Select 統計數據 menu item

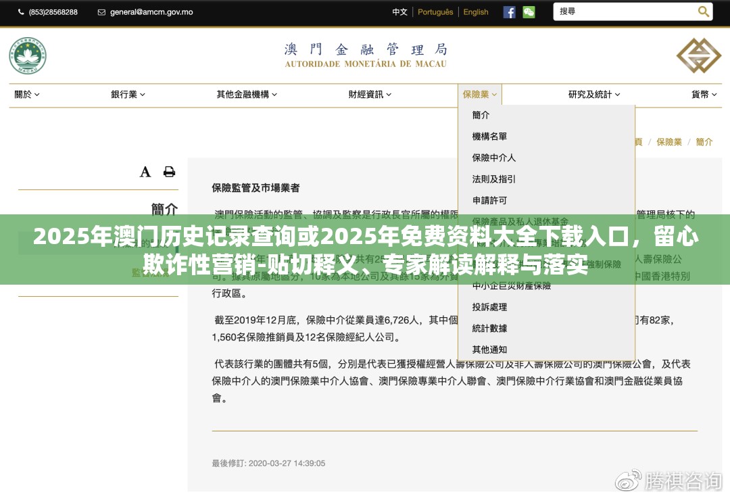(x=489, y=329)
